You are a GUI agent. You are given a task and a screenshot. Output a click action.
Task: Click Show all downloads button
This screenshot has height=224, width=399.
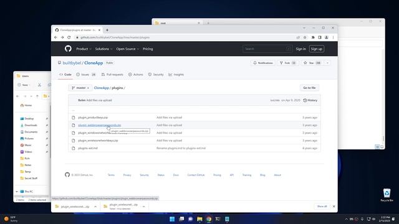click(322, 206)
